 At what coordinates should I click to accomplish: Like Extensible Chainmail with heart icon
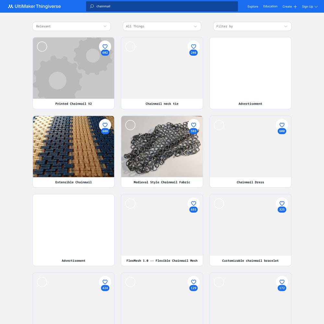(105, 125)
